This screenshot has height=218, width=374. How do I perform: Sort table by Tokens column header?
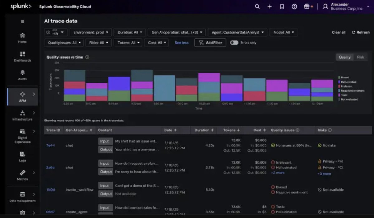click(x=231, y=130)
